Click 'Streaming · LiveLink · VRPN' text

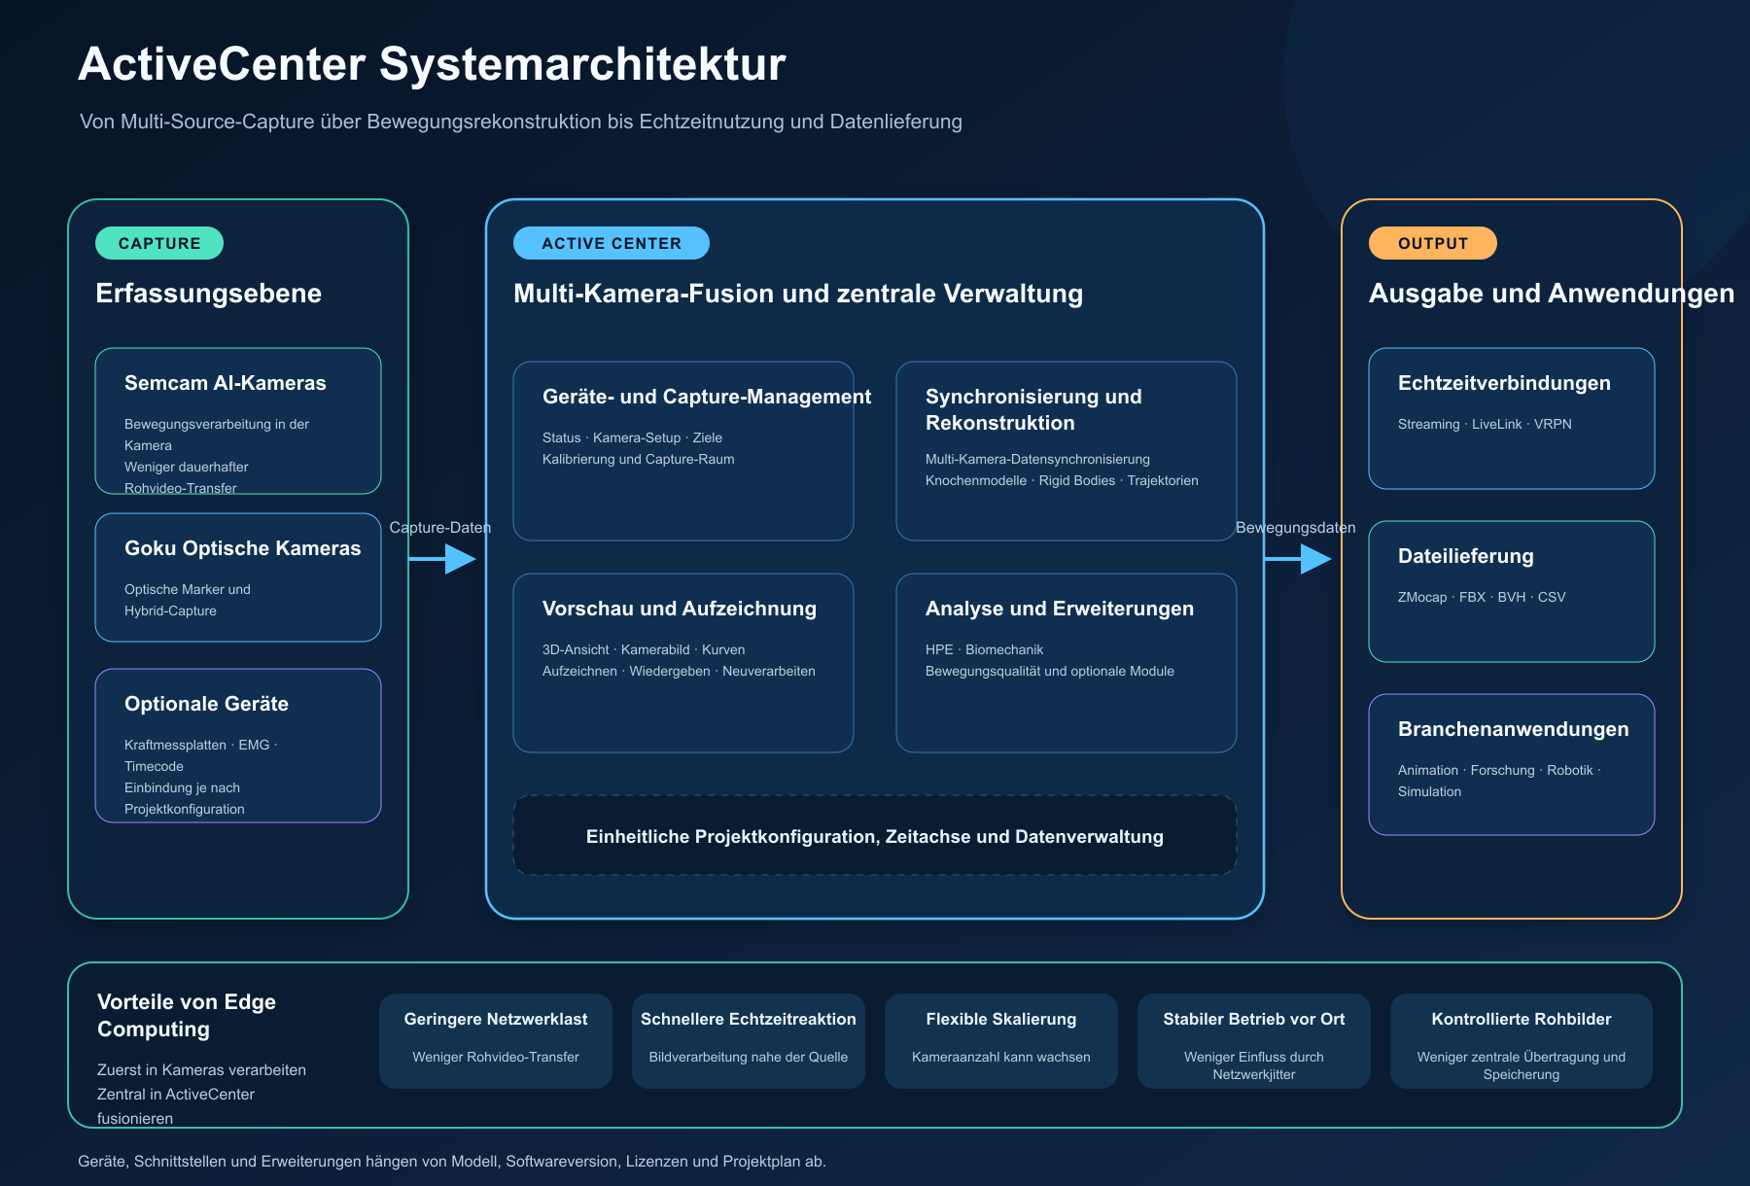coord(1485,425)
